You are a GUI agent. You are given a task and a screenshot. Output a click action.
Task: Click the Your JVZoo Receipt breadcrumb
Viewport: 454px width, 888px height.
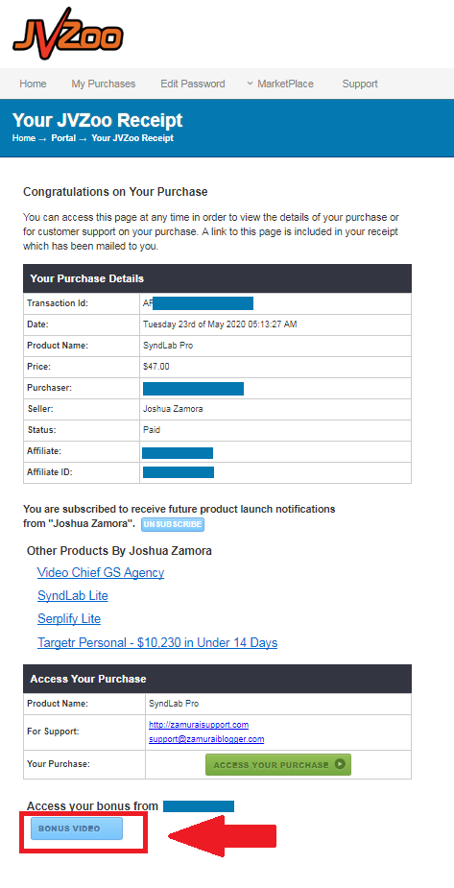pos(132,137)
